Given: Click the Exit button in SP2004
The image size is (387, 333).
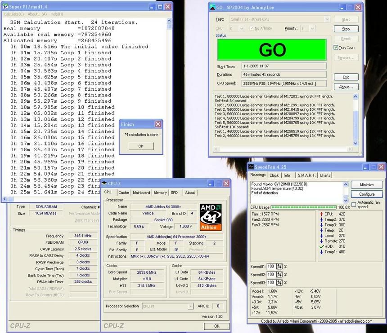Looking at the screenshot, I should tap(346, 77).
